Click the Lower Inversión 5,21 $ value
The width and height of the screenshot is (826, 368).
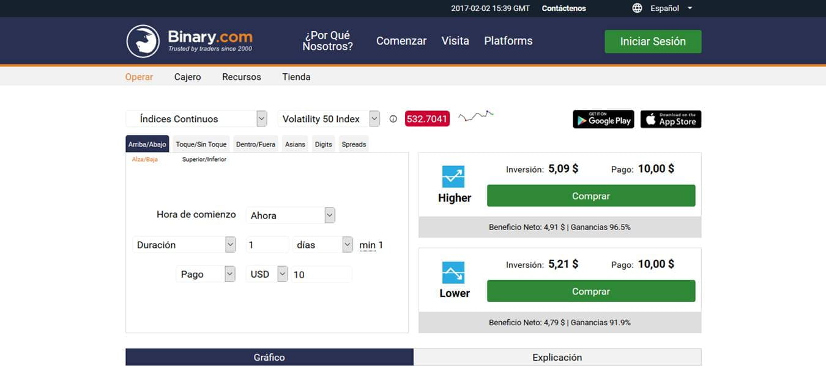pyautogui.click(x=563, y=264)
